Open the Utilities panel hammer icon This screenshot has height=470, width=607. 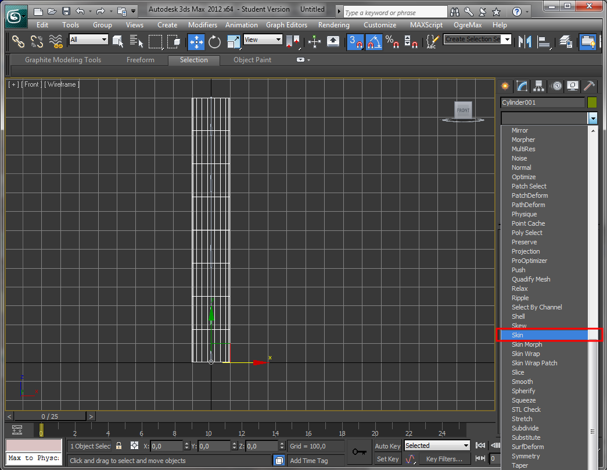(x=589, y=86)
